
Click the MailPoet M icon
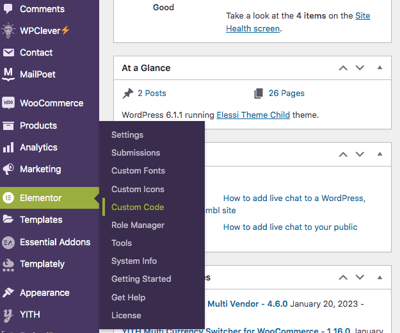8,74
